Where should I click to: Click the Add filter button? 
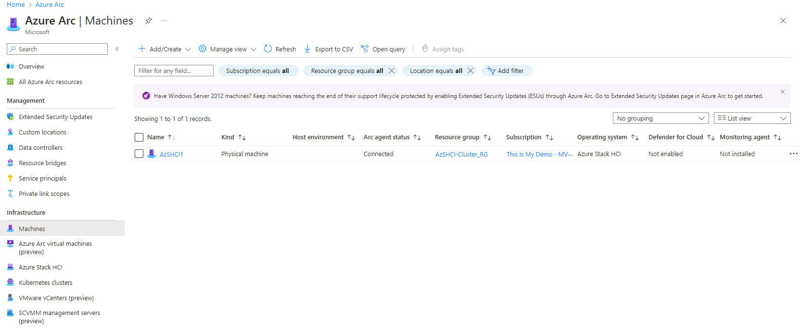click(506, 71)
